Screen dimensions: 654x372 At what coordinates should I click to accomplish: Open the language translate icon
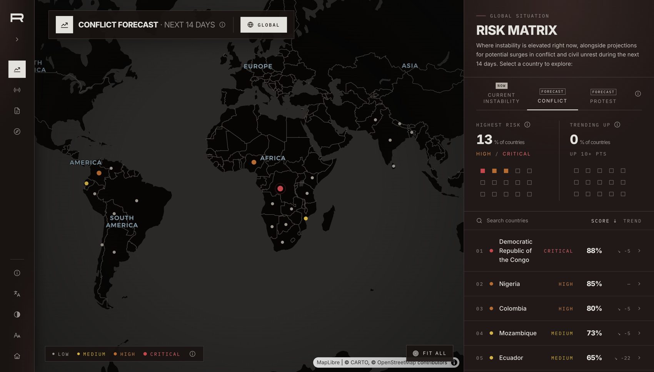click(17, 294)
